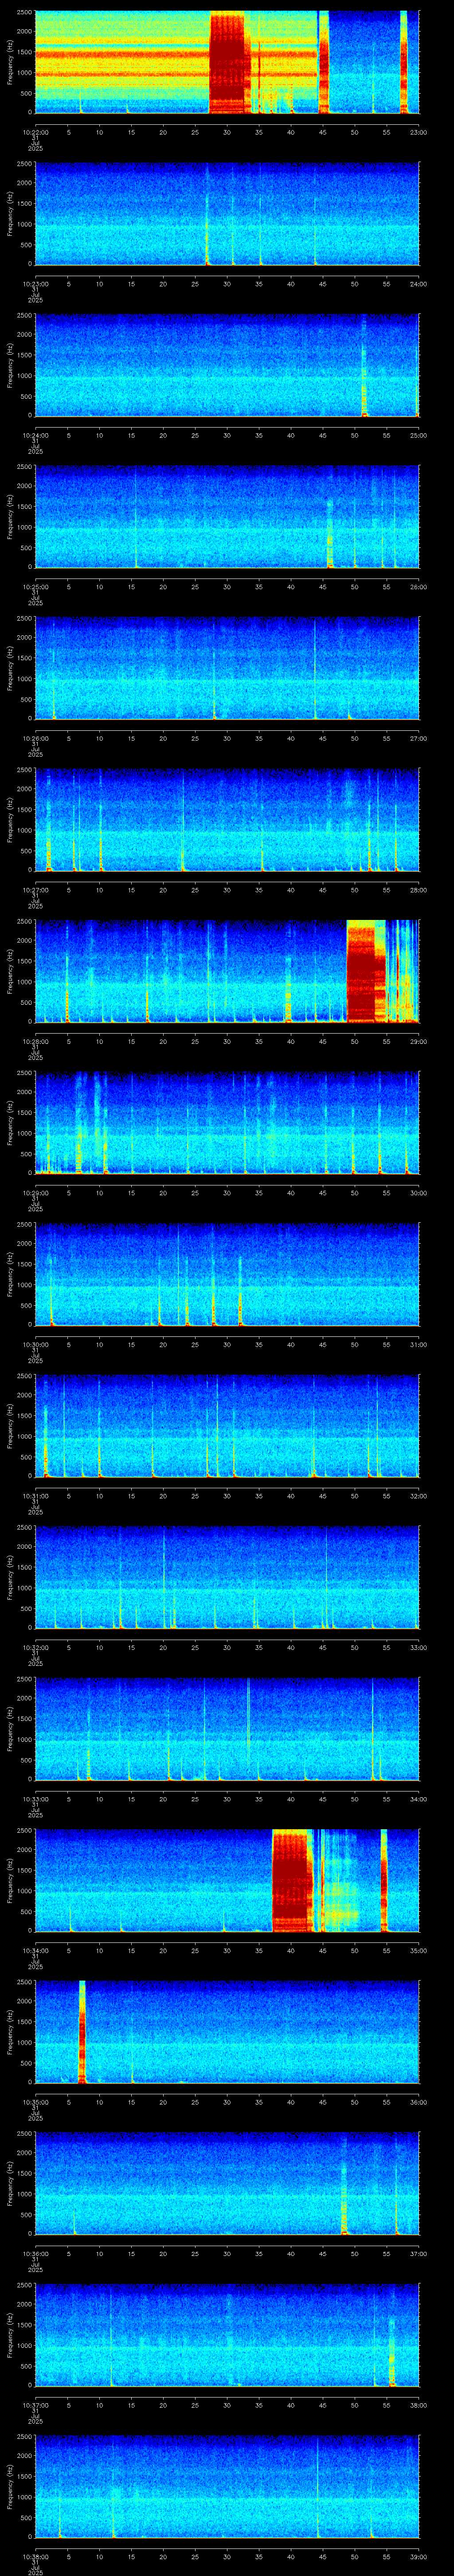The image size is (454, 2576).
Task: Click the '36:00' end time label
Action: pyautogui.click(x=418, y=2102)
